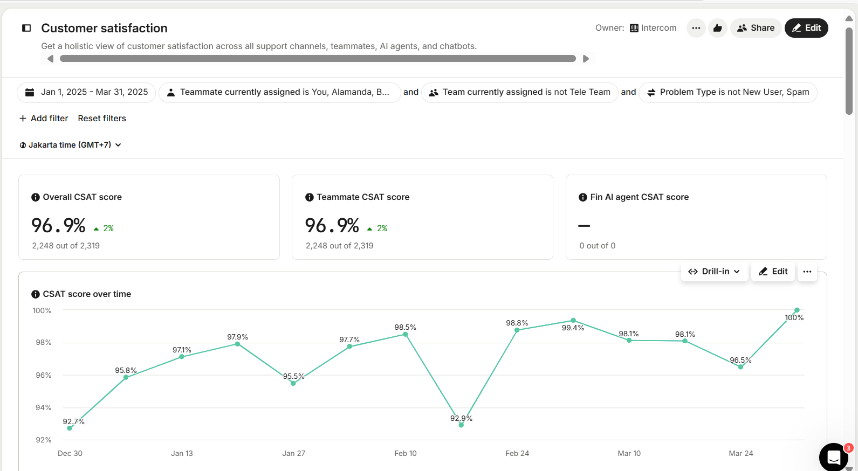Click info icon next to Overall CSAT score

click(x=36, y=197)
